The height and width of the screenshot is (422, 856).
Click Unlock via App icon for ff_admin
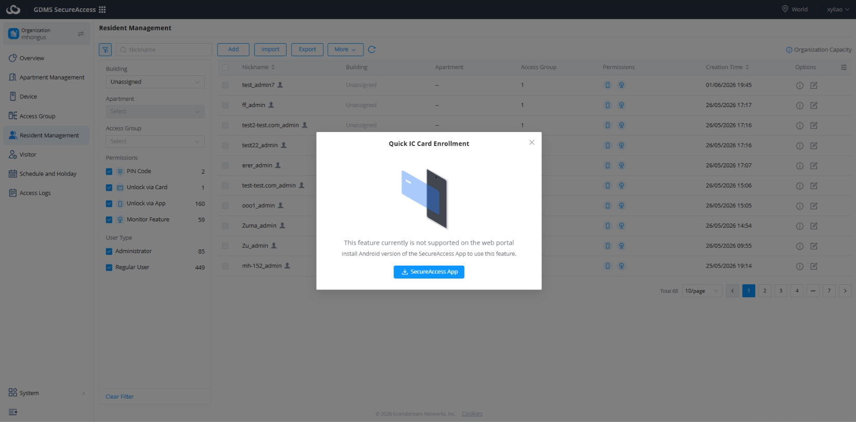click(x=607, y=105)
